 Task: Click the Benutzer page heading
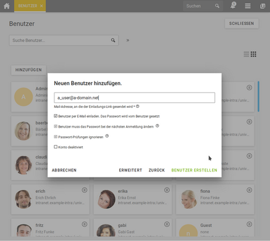(22, 23)
